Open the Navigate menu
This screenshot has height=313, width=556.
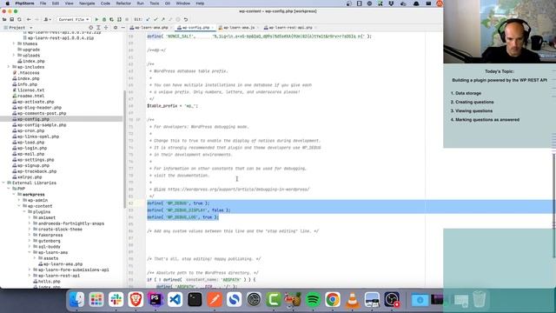(x=87, y=3)
